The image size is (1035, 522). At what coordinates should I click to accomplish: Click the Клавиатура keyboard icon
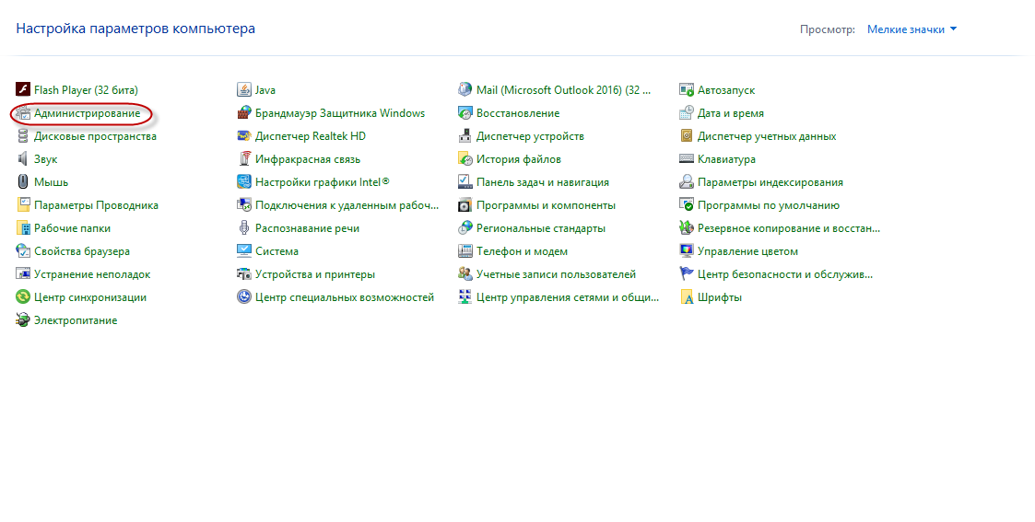coord(687,159)
